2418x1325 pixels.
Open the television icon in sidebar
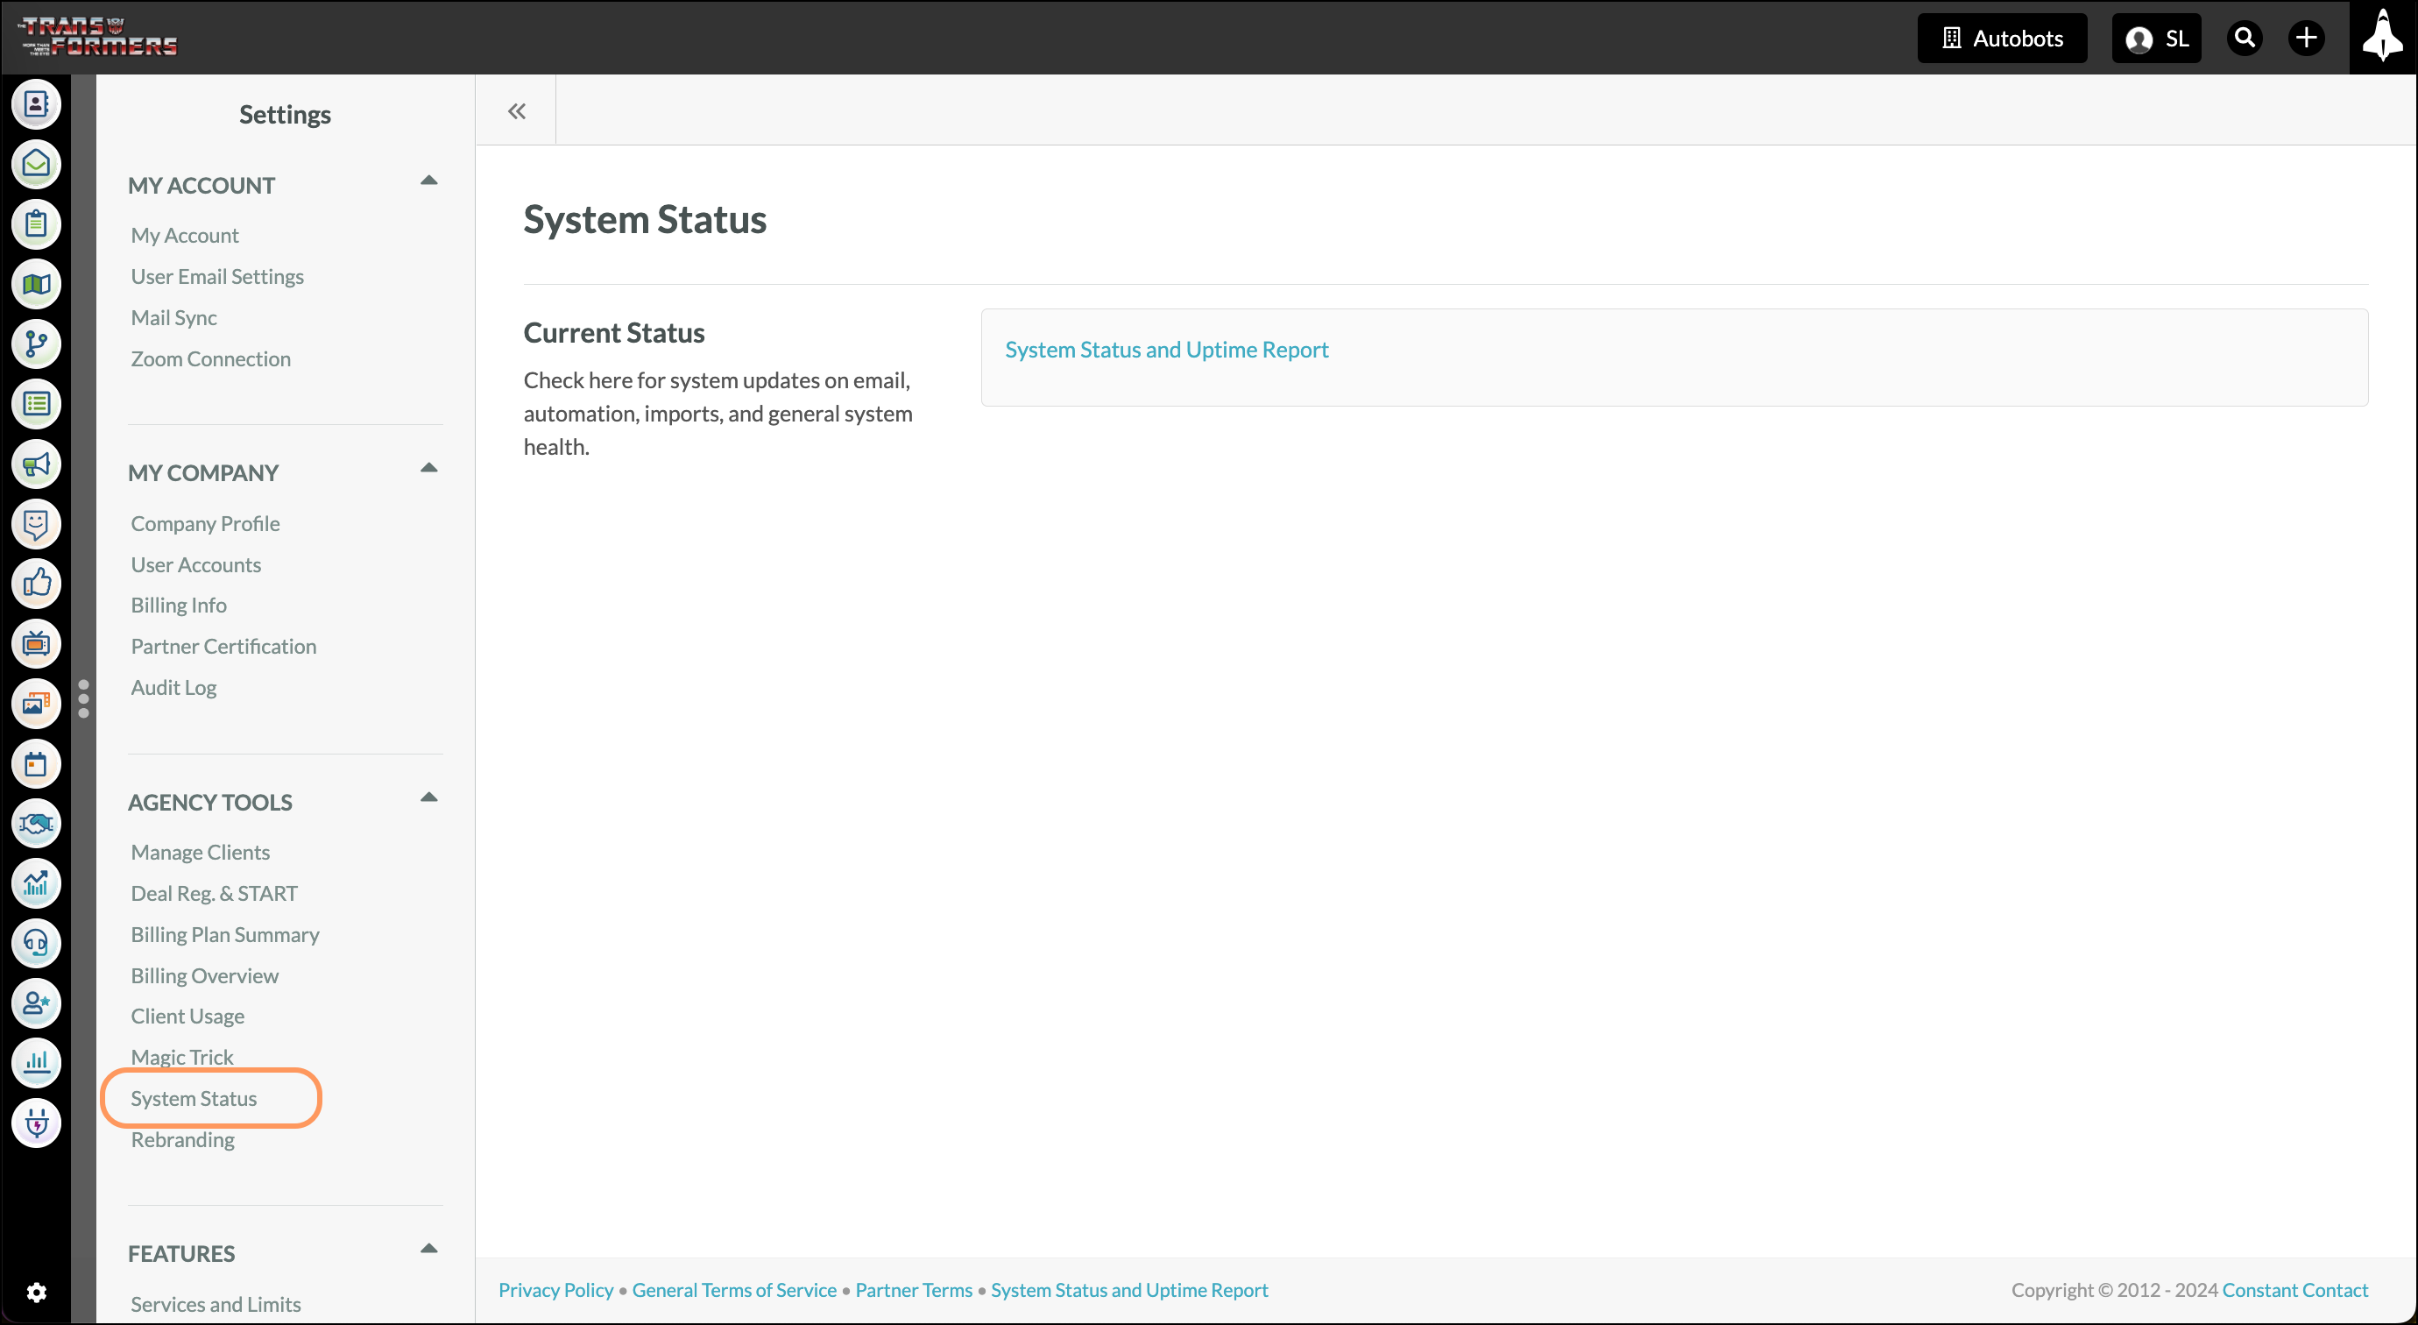click(36, 644)
